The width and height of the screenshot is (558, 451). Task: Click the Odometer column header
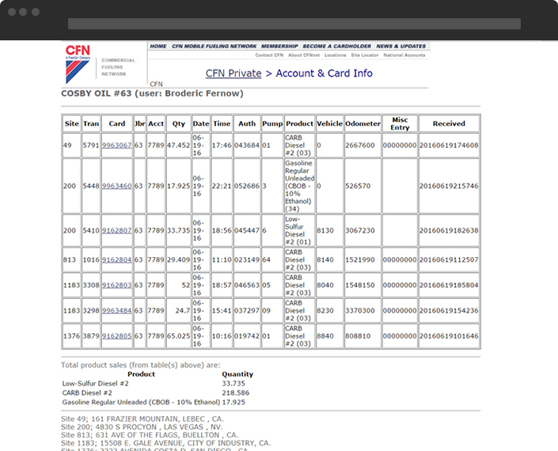click(x=363, y=123)
